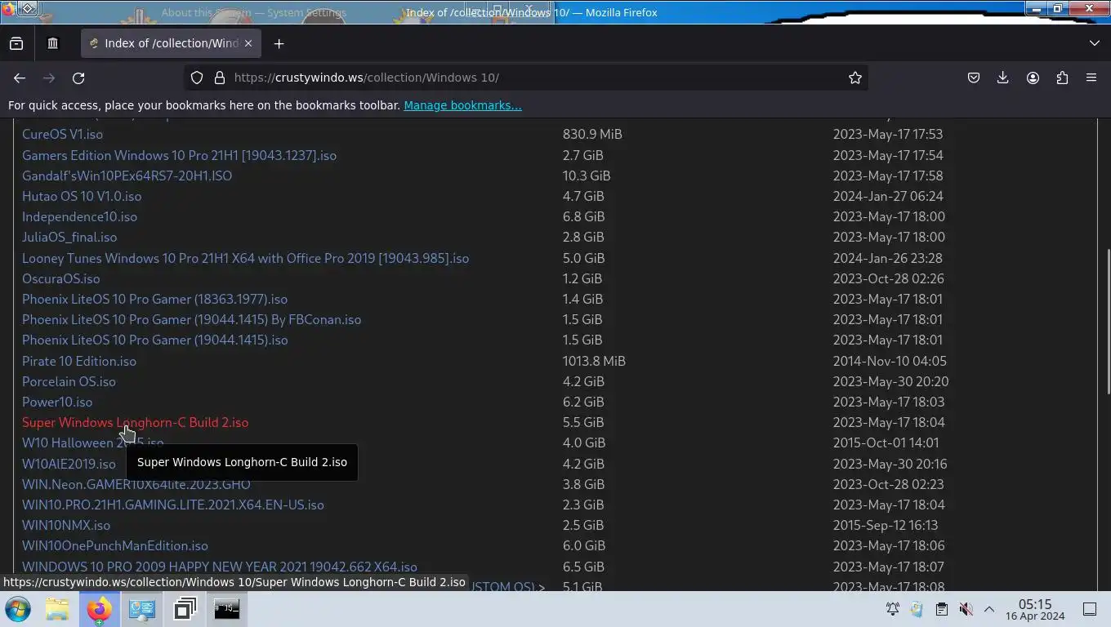Download Gamers Edition Windows 10 Pro 21H1 iso
Viewport: 1111px width, 627px height.
tap(179, 155)
